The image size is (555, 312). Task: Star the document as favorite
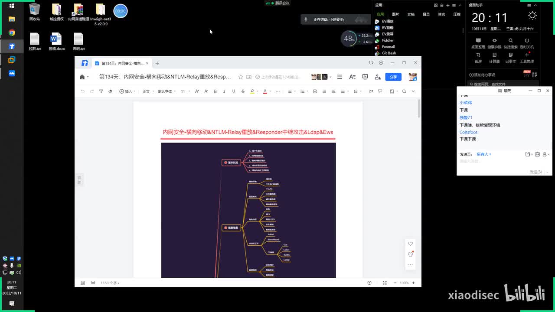coord(241,77)
